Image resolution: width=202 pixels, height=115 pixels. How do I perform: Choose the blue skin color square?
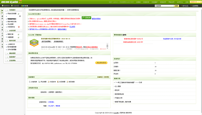click(24, 6)
